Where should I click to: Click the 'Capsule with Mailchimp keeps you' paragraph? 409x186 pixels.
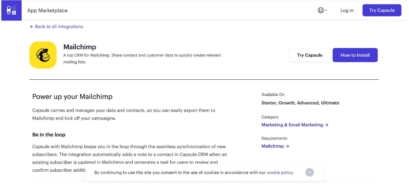130,158
